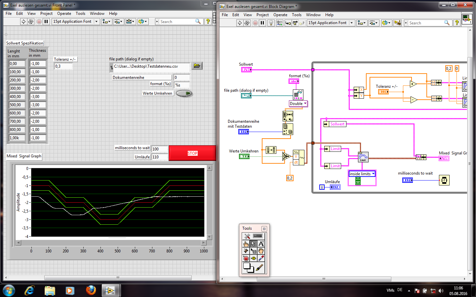Choose the color dropper tool in Tools palette
Image resolution: width=476 pixels, height=297 pixels.
coord(261,258)
